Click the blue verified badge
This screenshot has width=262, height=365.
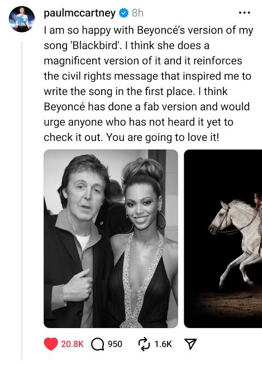pyautogui.click(x=123, y=13)
